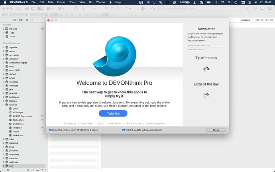Click the tag filter icon at sidebar bottom
The image size is (275, 172).
(x=33, y=170)
